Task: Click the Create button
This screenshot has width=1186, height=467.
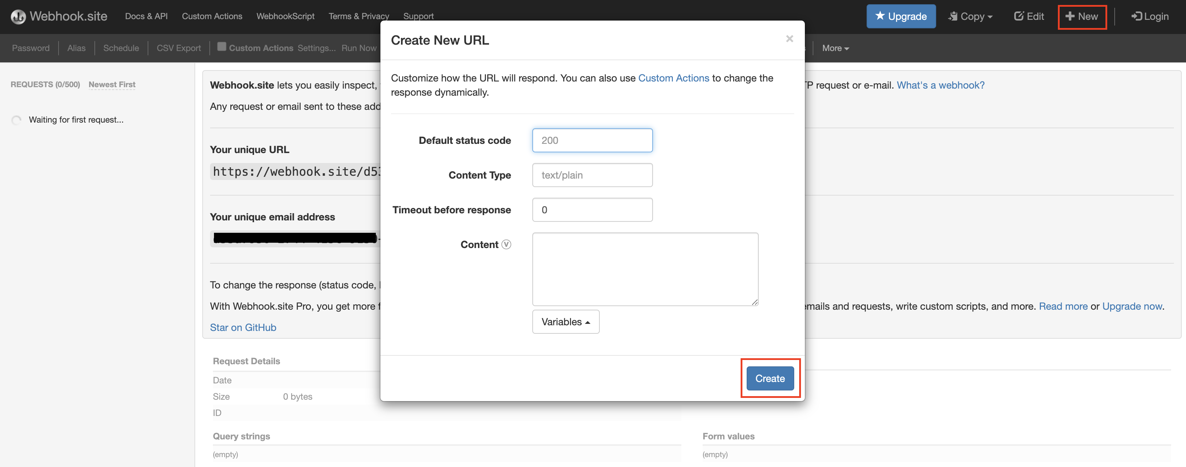Action: (769, 378)
